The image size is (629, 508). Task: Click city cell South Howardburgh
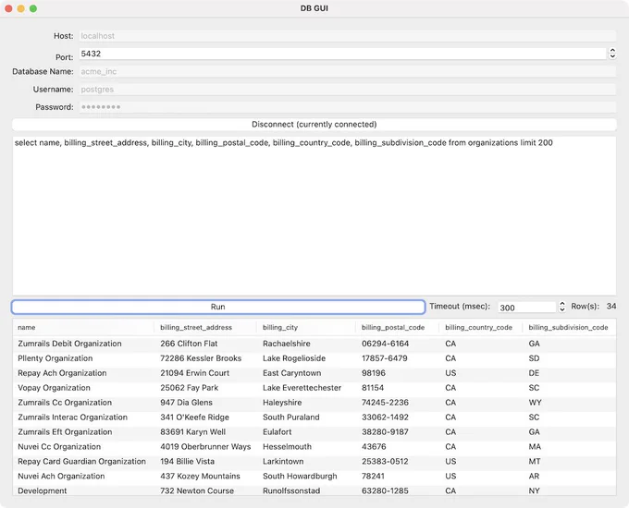(x=300, y=477)
